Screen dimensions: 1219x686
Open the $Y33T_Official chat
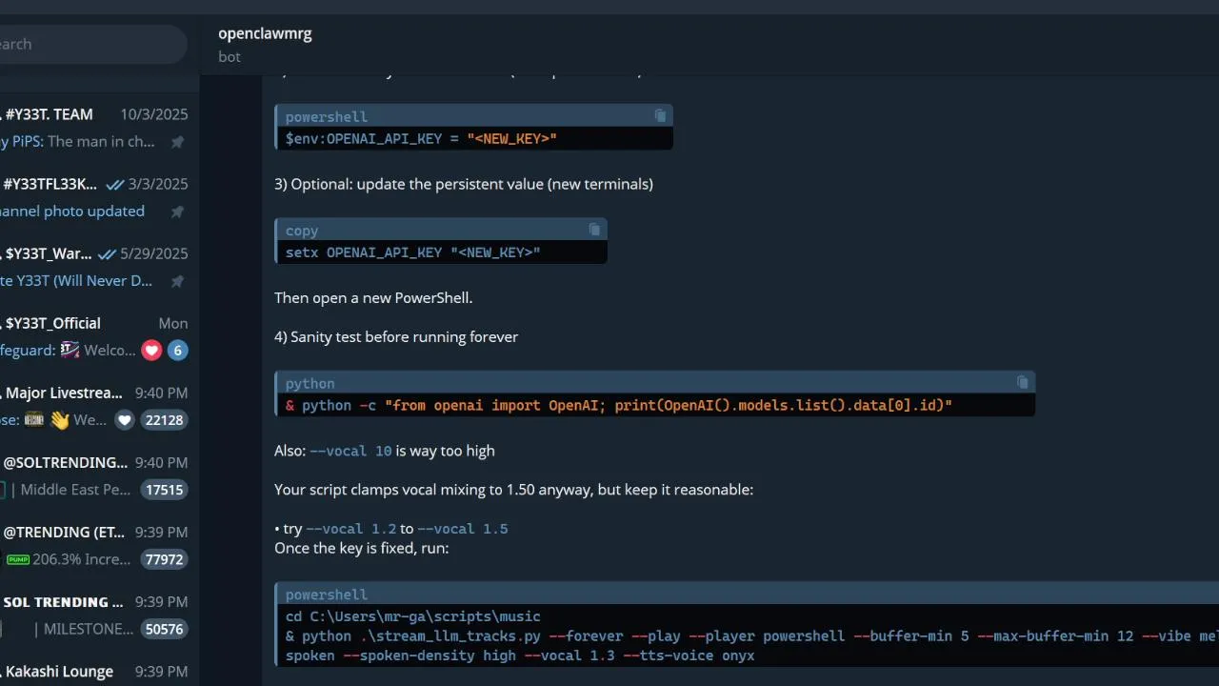point(99,336)
